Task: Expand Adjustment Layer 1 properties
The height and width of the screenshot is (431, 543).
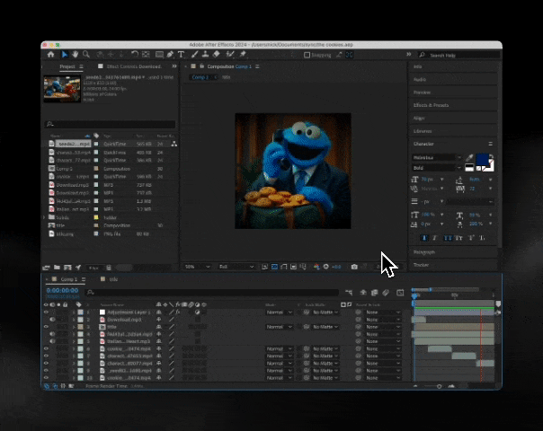Action: click(x=74, y=312)
